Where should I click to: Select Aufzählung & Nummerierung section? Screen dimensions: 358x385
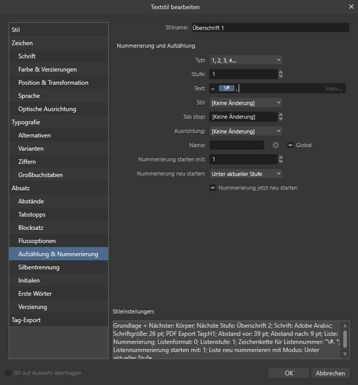pyautogui.click(x=59, y=254)
